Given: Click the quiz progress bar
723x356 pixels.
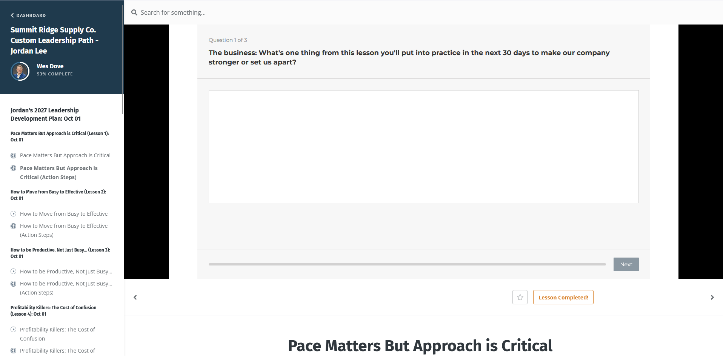Looking at the screenshot, I should 407,264.
